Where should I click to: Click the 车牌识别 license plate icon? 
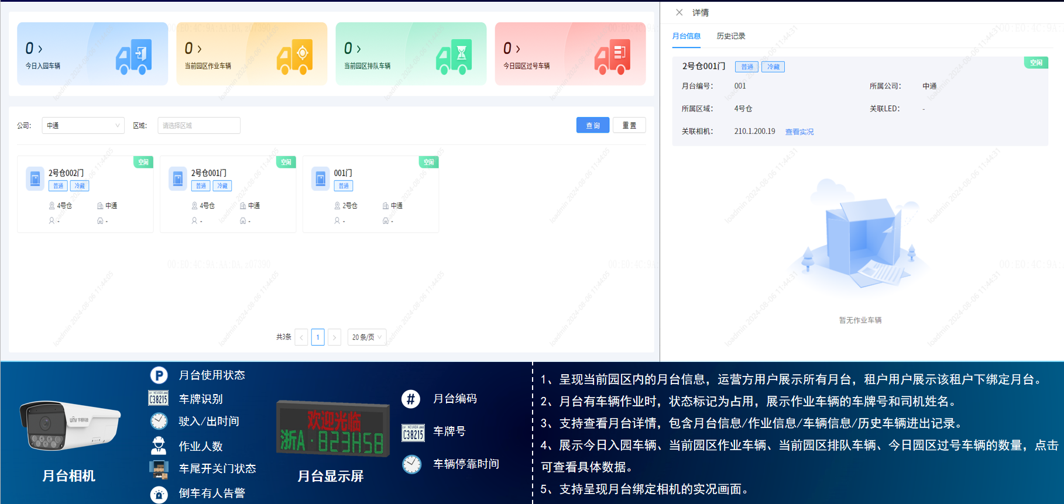pos(159,398)
